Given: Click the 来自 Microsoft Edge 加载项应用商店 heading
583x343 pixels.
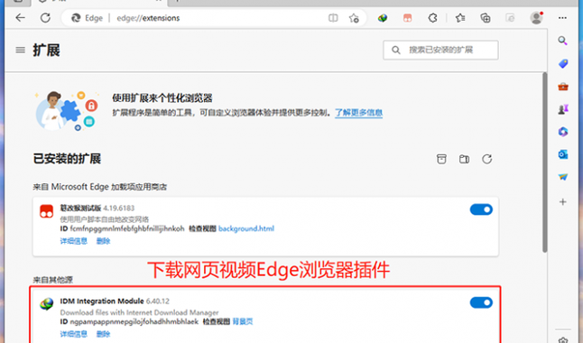Looking at the screenshot, I should point(99,187).
